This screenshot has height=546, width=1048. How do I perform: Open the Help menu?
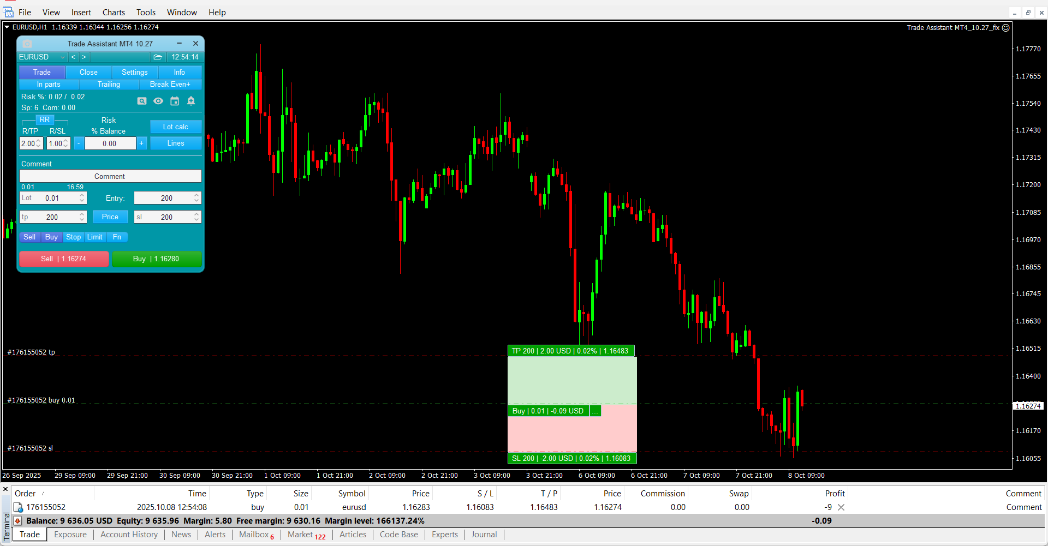click(x=217, y=12)
